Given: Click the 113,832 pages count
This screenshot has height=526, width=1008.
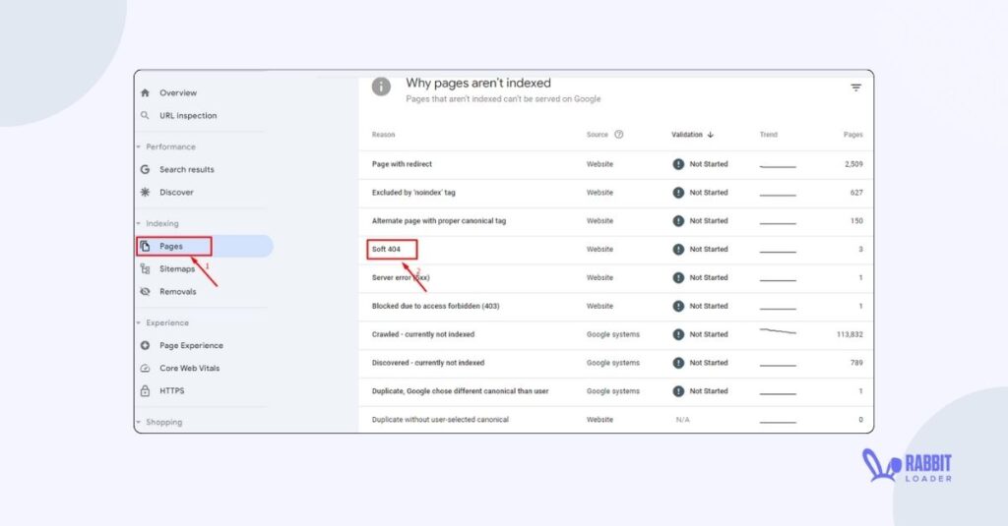Looking at the screenshot, I should point(850,334).
